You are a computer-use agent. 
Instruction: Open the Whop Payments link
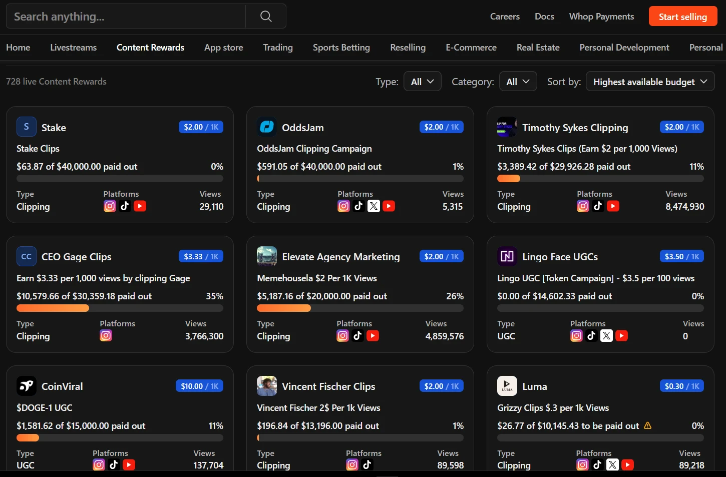pos(601,17)
